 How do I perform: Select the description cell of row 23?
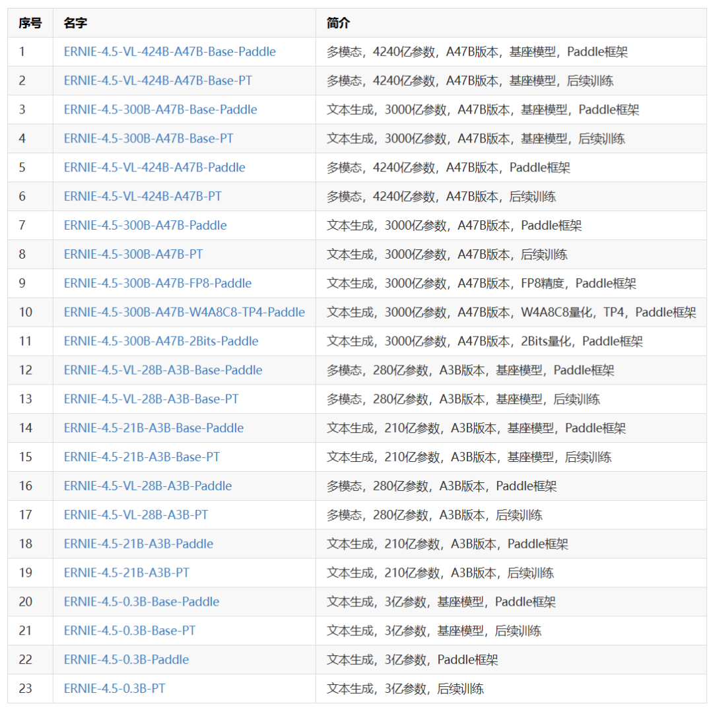pyautogui.click(x=511, y=689)
